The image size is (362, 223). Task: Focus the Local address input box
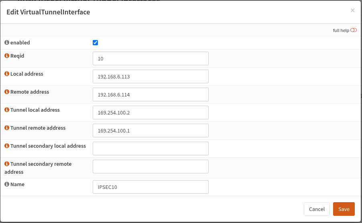[x=150, y=76]
